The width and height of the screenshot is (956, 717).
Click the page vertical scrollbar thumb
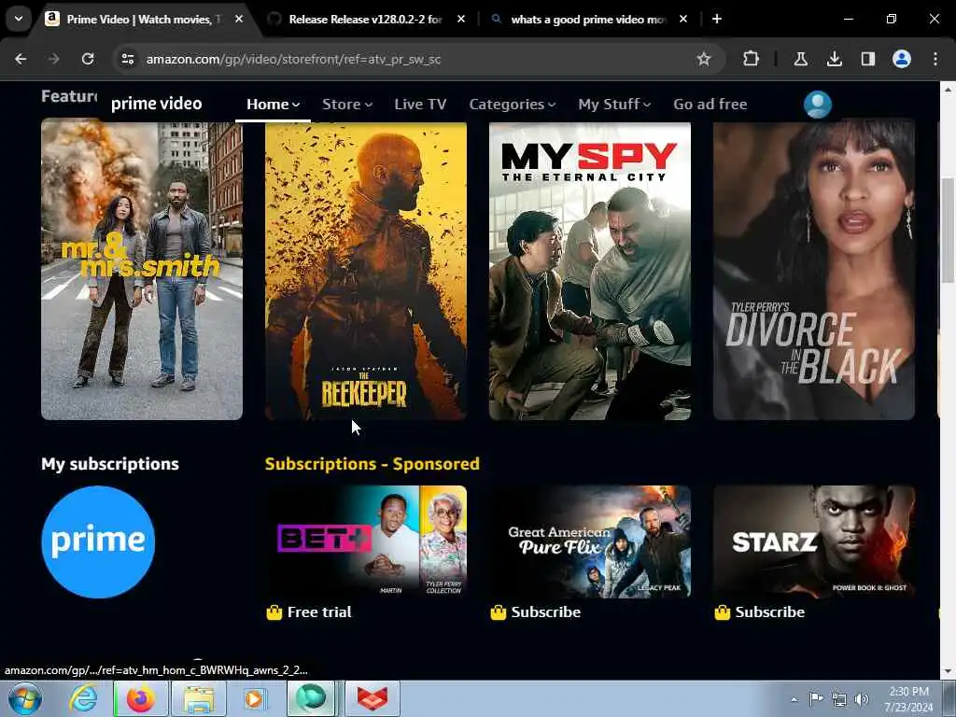tap(949, 230)
